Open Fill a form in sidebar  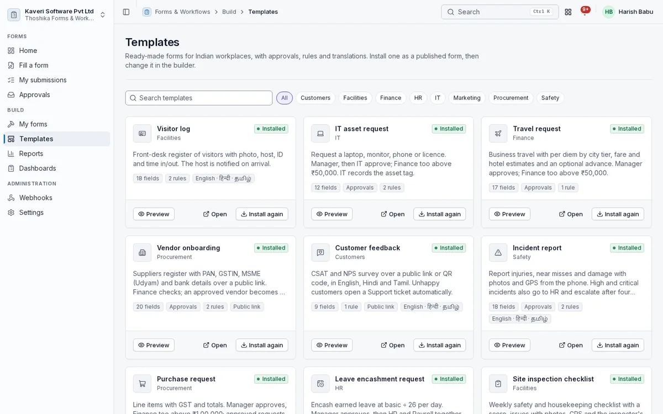click(x=57, y=65)
